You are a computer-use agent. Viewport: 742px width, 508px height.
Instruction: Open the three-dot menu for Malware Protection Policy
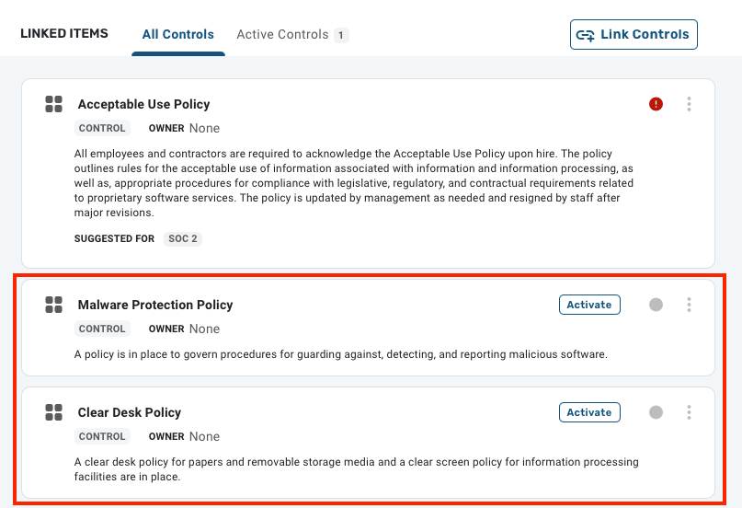pos(689,305)
